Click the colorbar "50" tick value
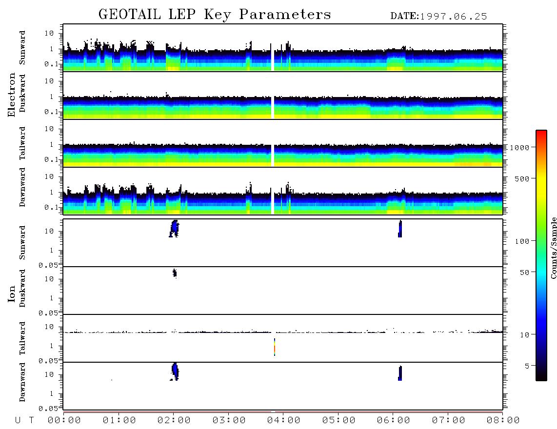Screen dimensions: 557x429 tap(524, 273)
